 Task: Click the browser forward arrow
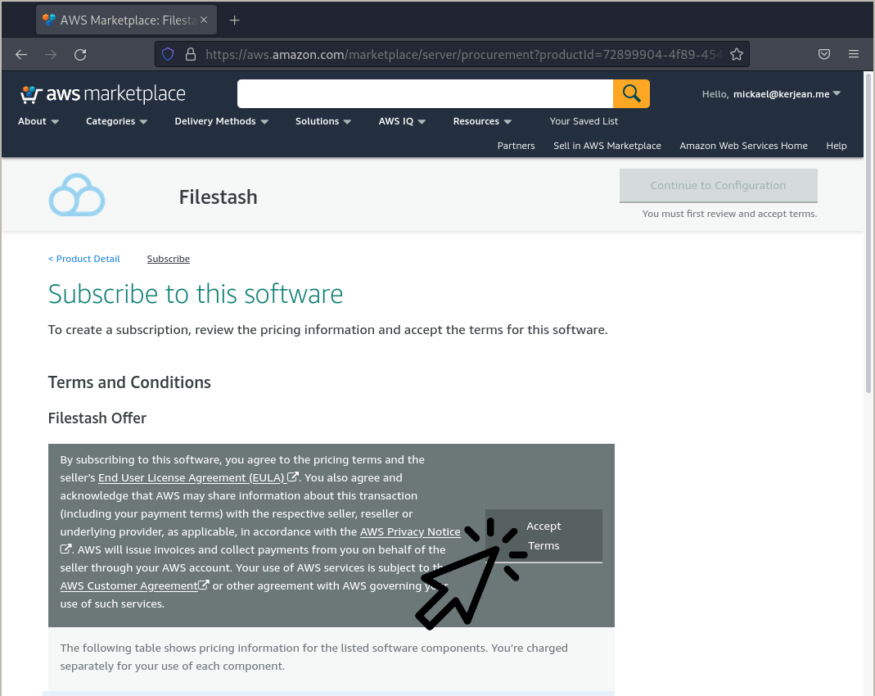coord(51,55)
